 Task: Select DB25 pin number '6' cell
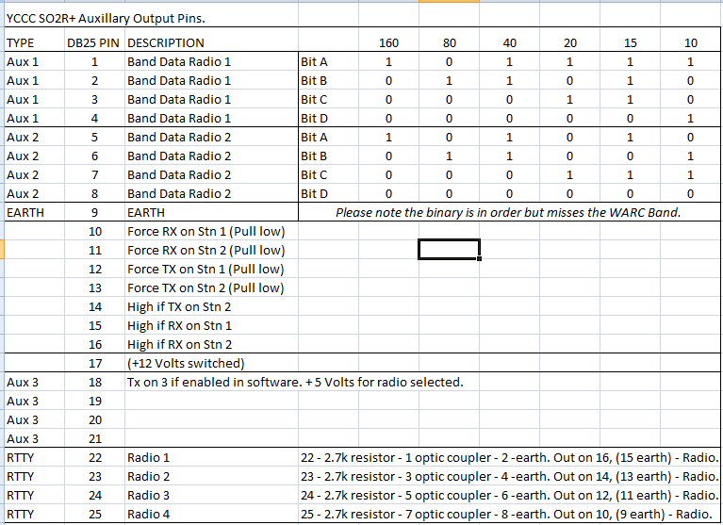(x=94, y=156)
